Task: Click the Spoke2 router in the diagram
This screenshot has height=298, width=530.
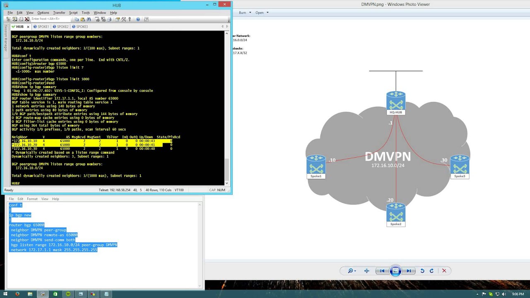Action: [396, 215]
